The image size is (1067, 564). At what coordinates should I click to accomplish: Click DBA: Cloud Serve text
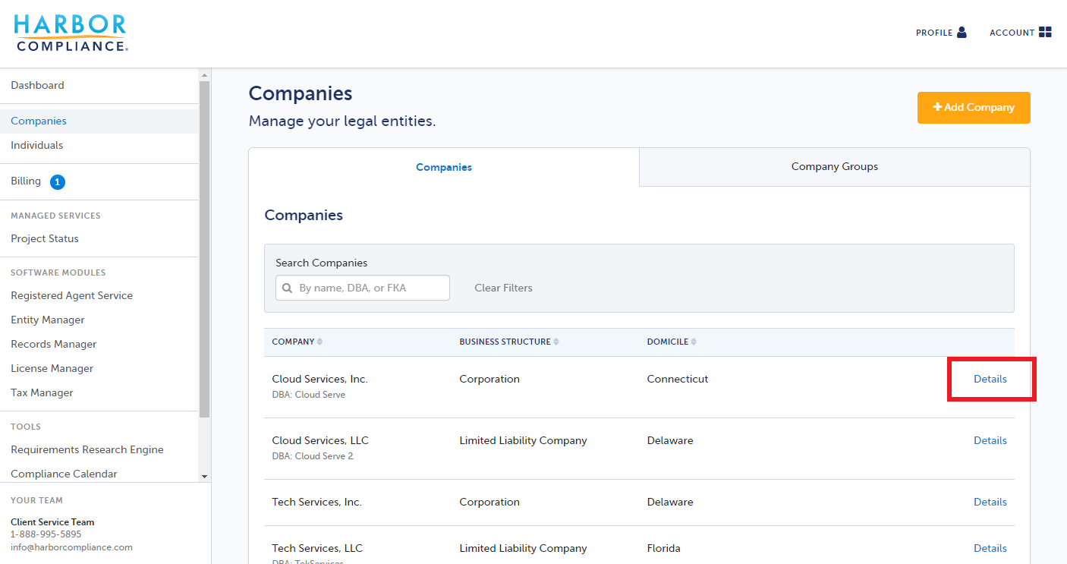(309, 395)
